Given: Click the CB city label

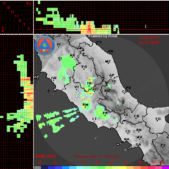Looking at the screenshot, I should pos(137,116).
